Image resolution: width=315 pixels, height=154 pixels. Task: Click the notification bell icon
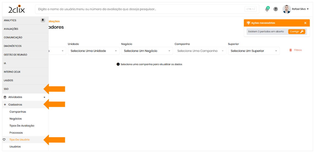click(x=267, y=9)
